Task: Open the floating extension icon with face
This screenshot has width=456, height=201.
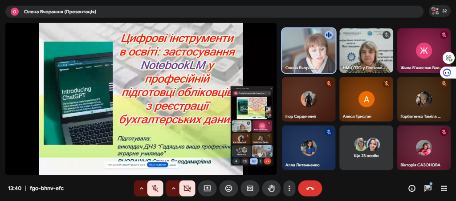Action: coord(448,72)
